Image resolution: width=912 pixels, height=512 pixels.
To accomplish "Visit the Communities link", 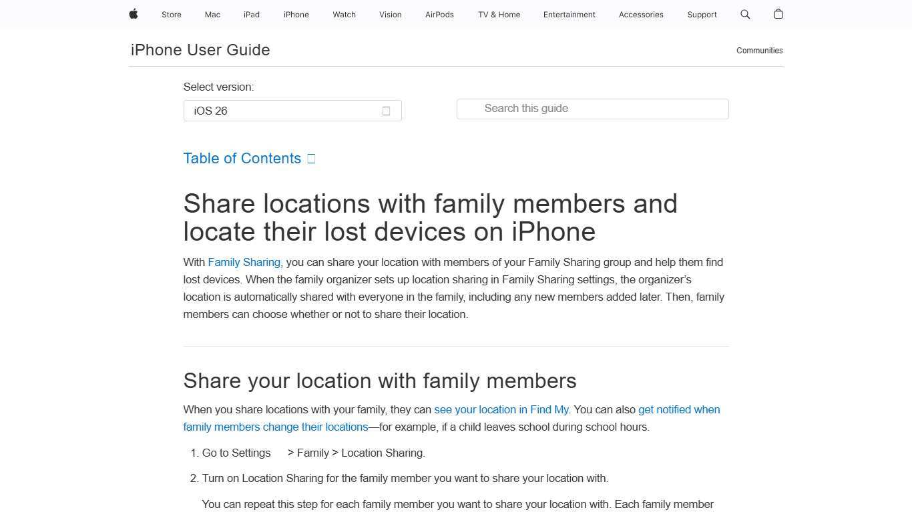I will 759,50.
